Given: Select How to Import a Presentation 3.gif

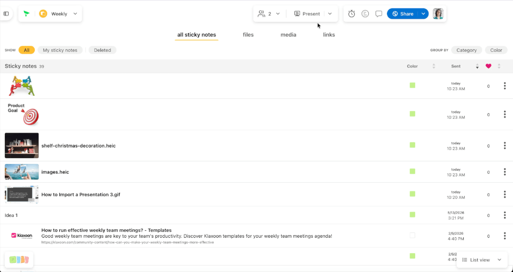Looking at the screenshot, I should (81, 195).
